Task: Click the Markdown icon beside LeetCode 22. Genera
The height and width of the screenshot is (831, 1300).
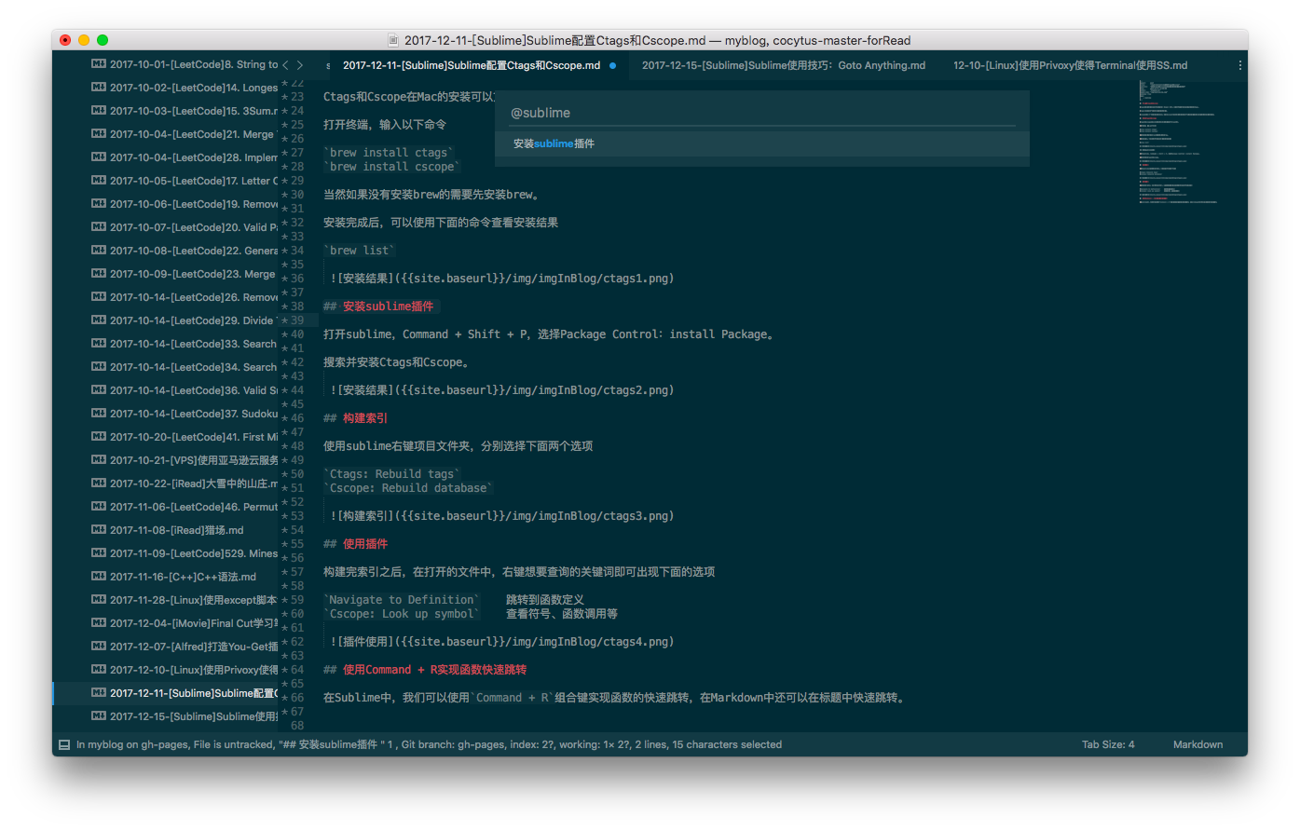Action: [98, 251]
